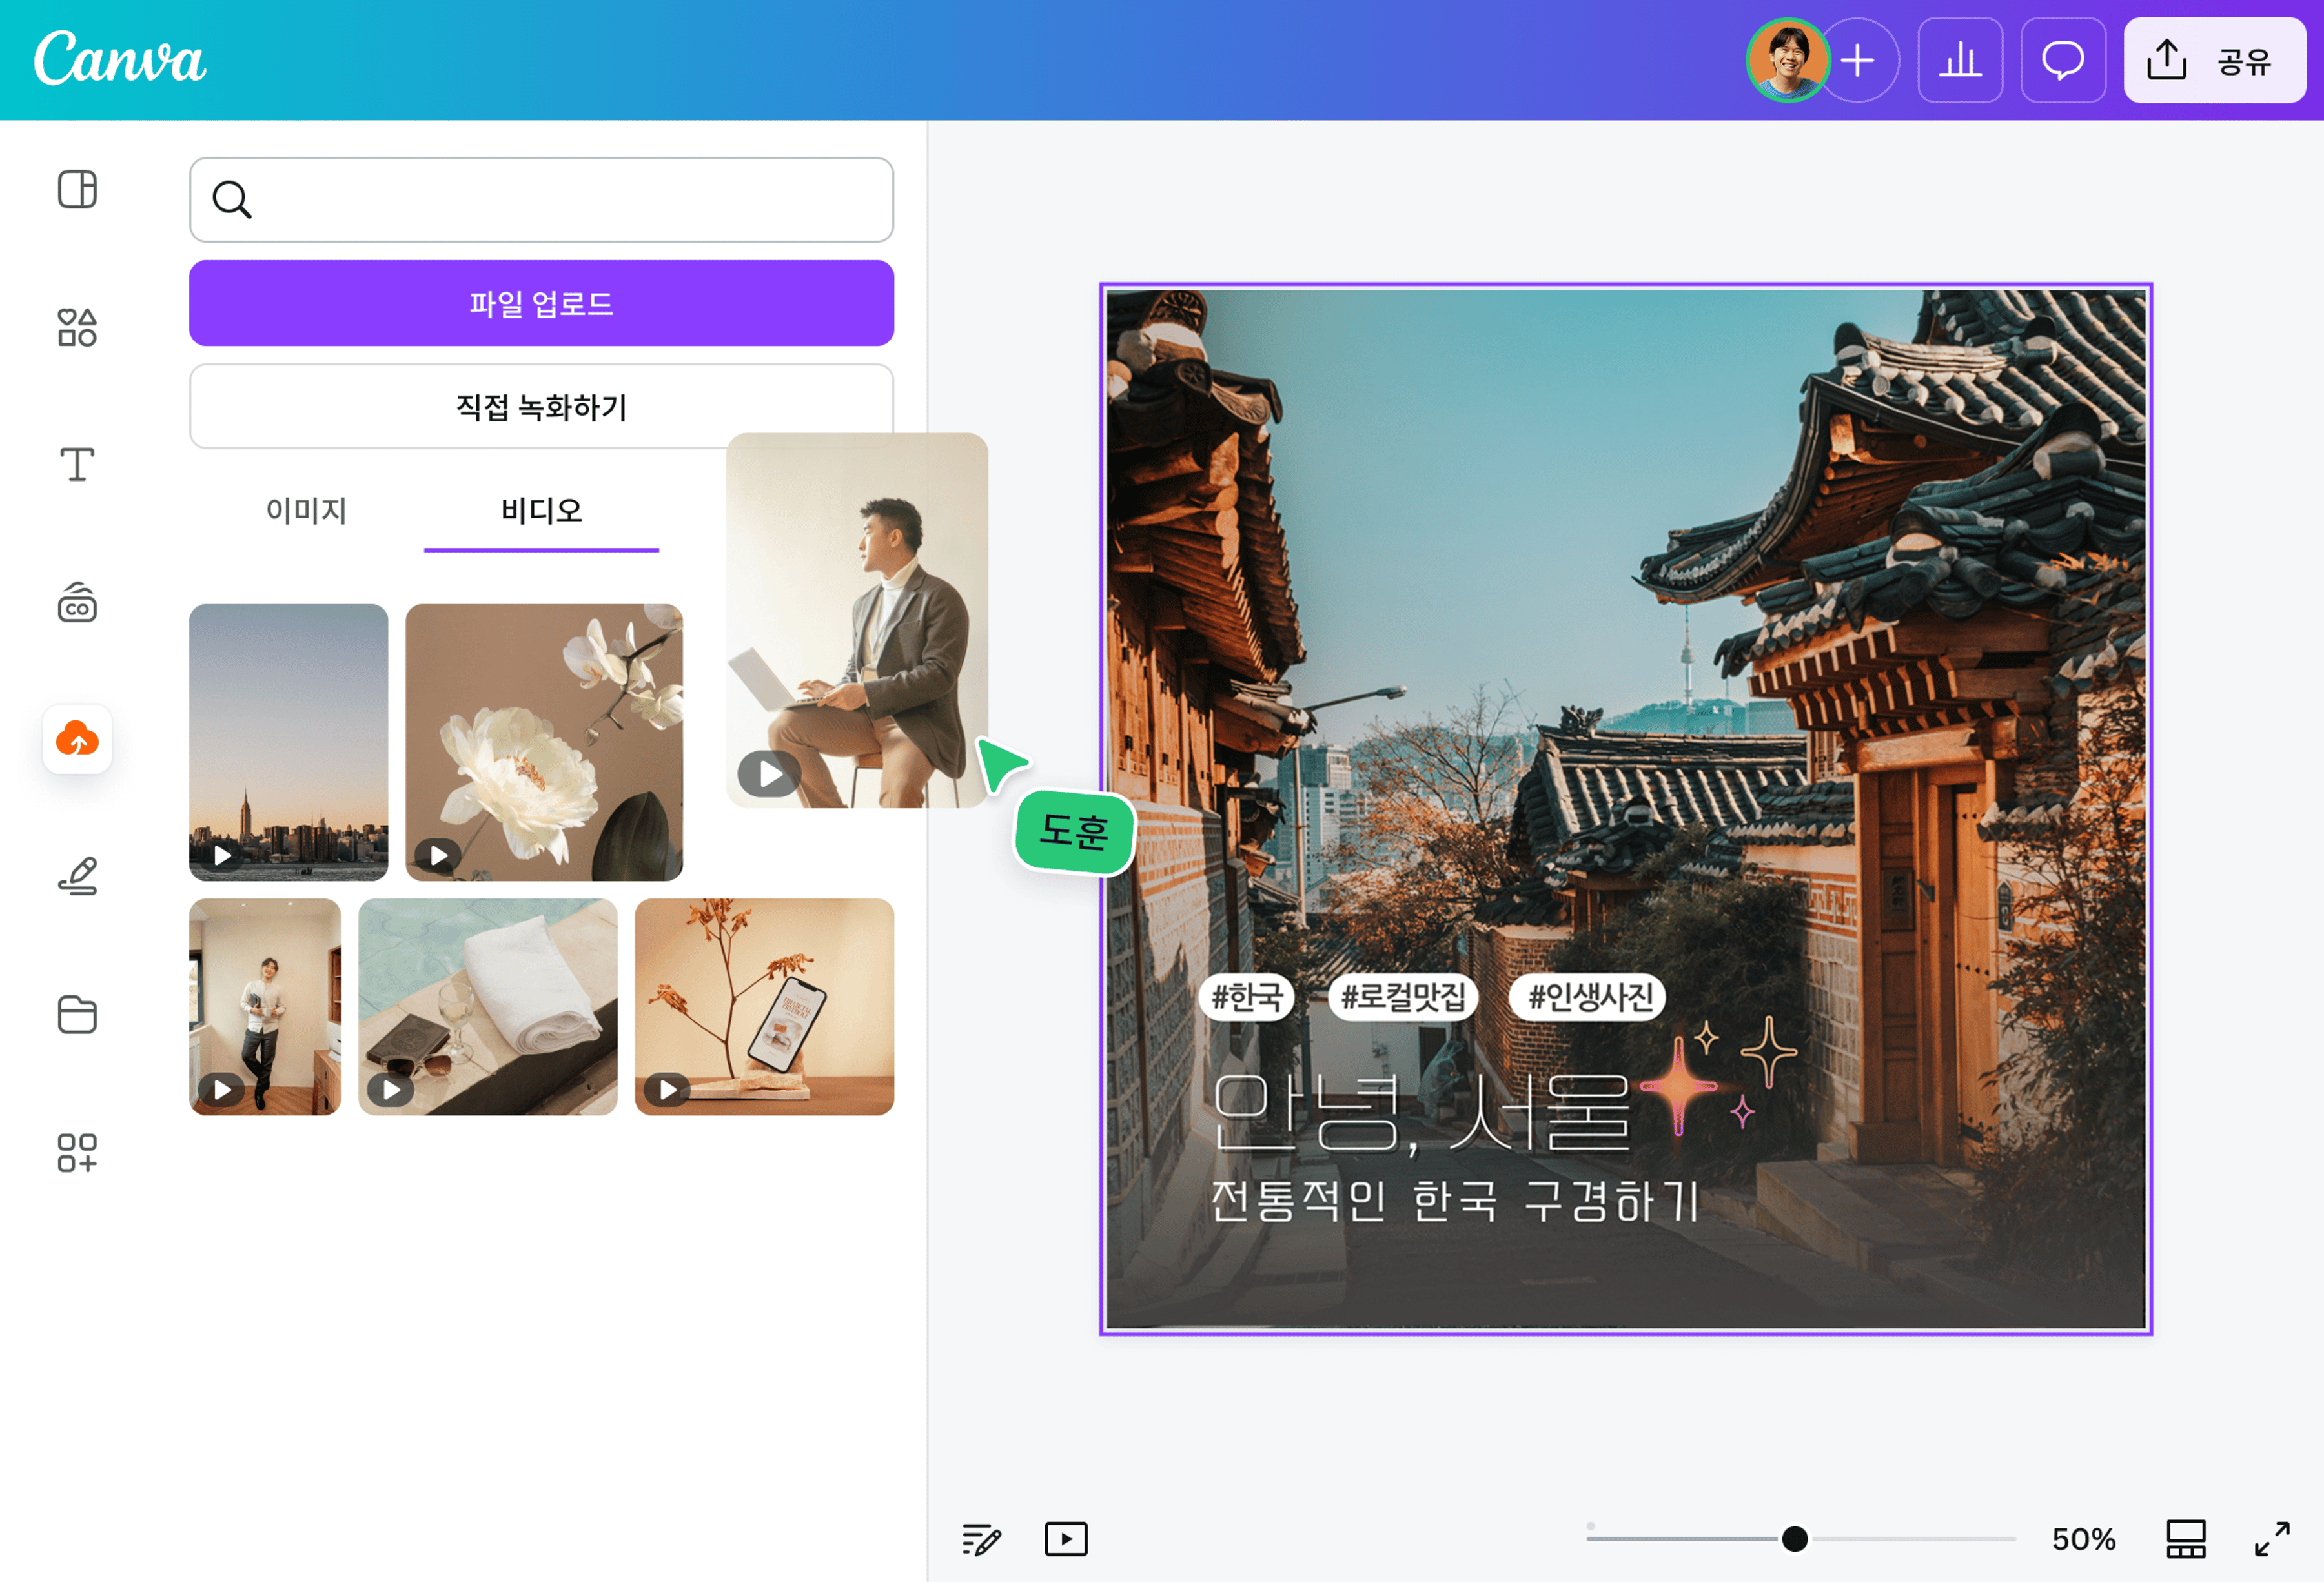Open the notes icon in bottom bar
The height and width of the screenshot is (1582, 2324).
[980, 1539]
